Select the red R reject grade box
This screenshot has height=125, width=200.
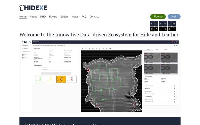pos(72,79)
